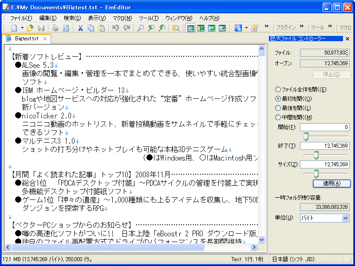This screenshot has width=355, height=266.
Task: Click the horizontal scrollbar right arrow
Action: point(254,247)
